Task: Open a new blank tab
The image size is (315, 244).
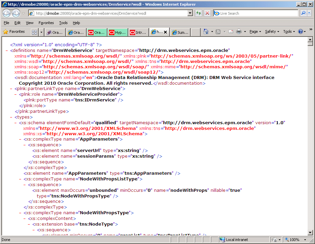Action: (x=195, y=32)
